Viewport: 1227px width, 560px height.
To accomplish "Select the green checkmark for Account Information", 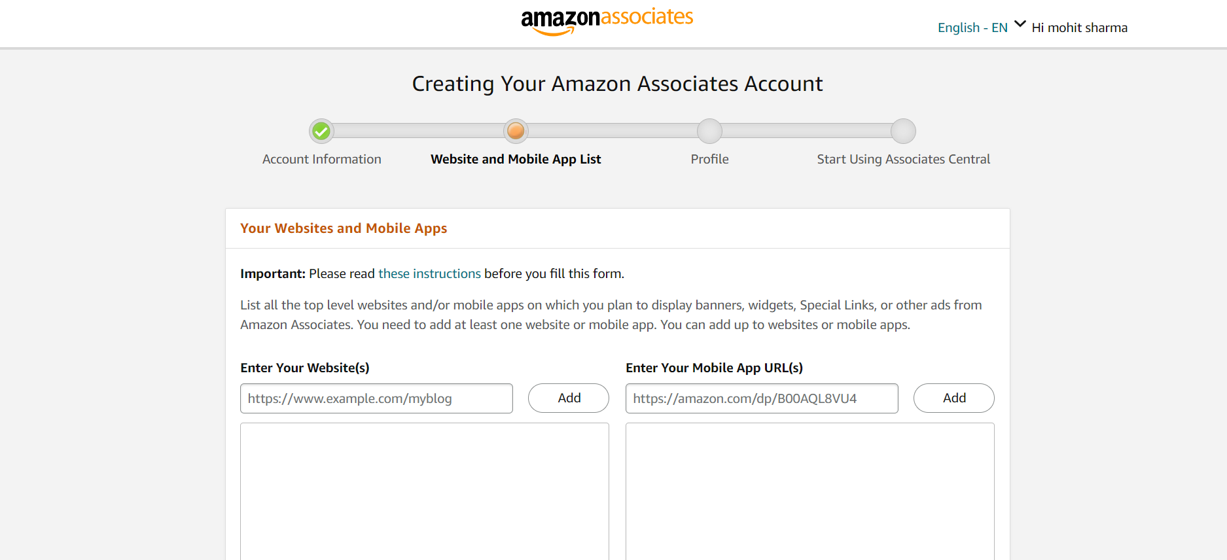I will tap(321, 131).
